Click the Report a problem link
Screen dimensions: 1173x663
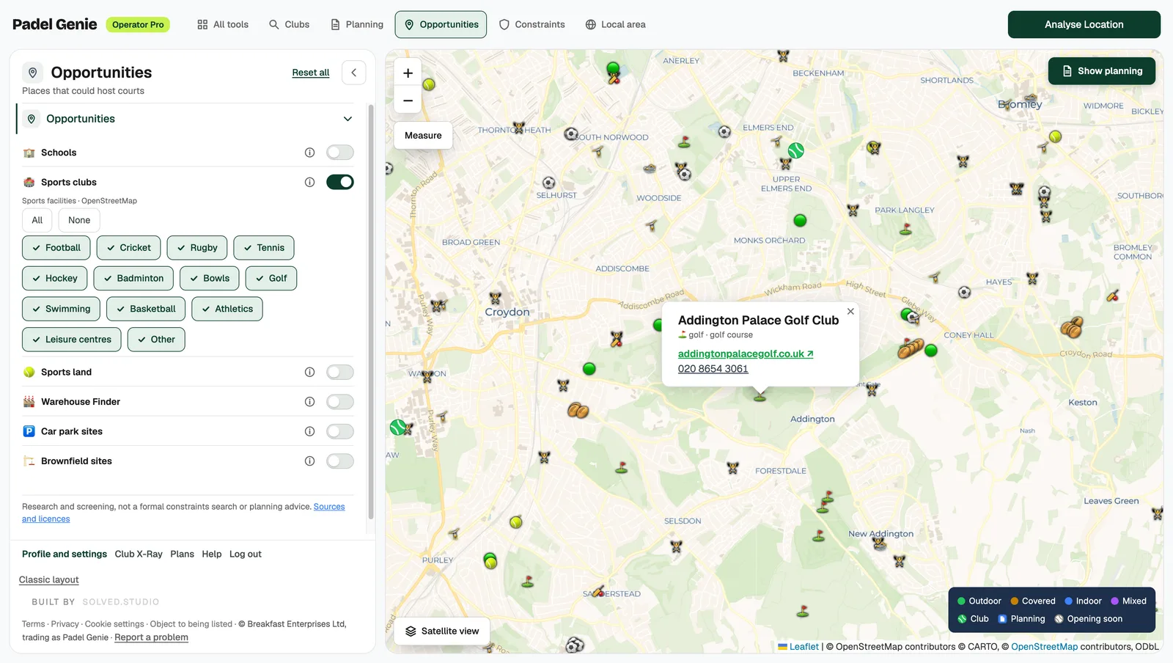tap(151, 637)
